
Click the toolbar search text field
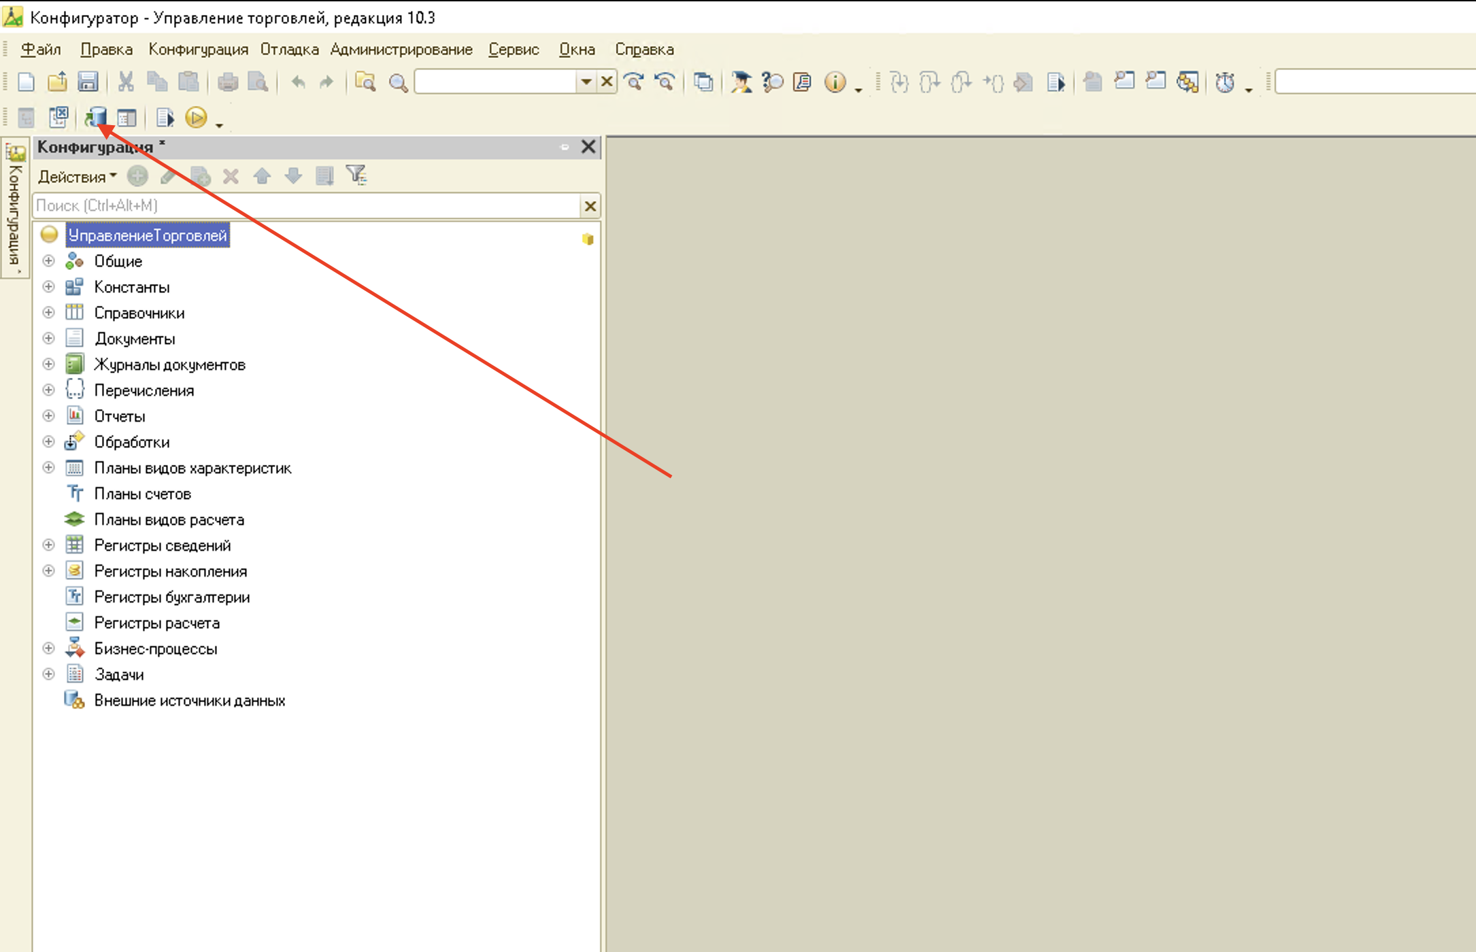496,82
